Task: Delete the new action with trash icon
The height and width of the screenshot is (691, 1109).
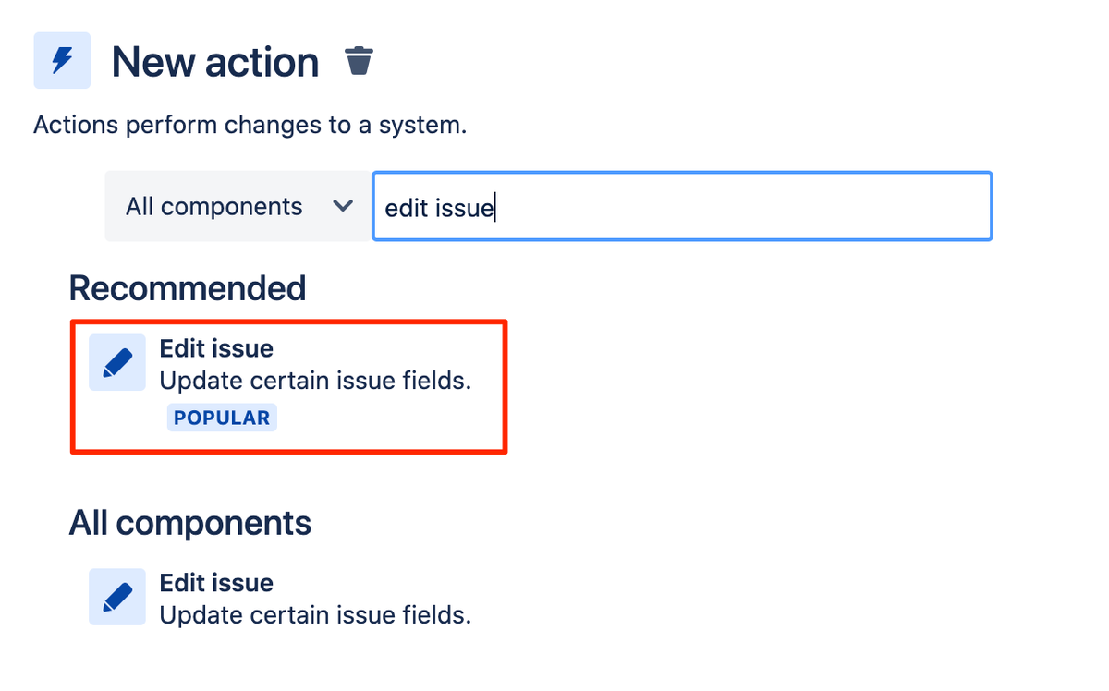Action: pyautogui.click(x=359, y=61)
